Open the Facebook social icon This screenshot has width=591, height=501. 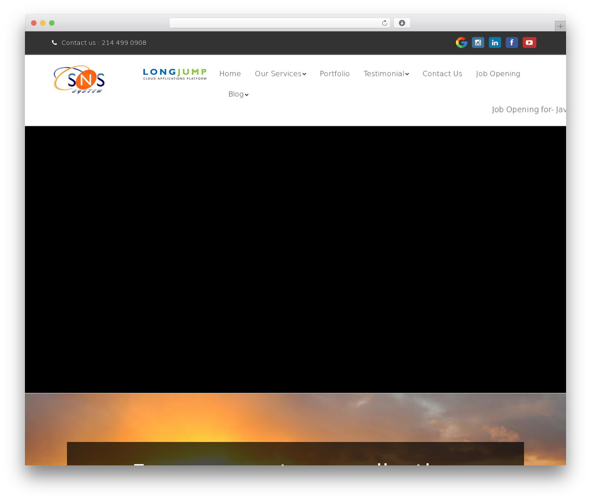pyautogui.click(x=512, y=43)
